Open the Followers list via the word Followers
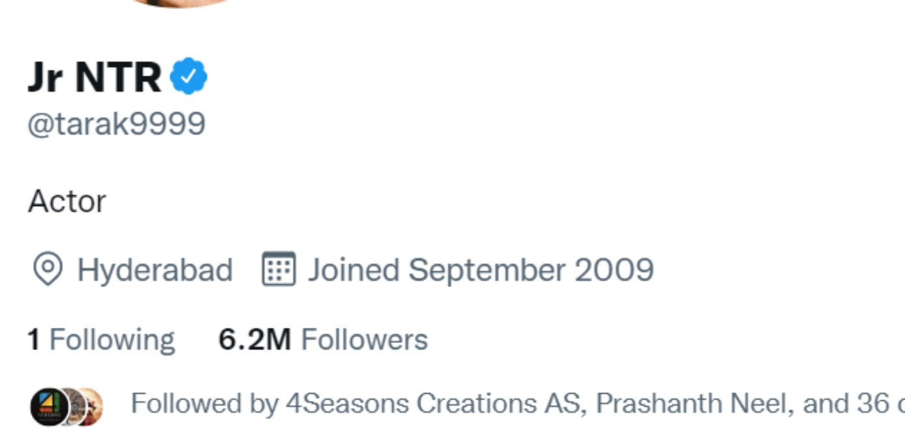The width and height of the screenshot is (905, 440). [x=364, y=340]
